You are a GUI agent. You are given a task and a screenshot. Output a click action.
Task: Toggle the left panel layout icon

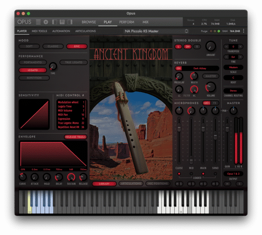click(55, 22)
